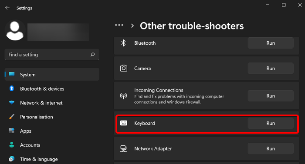Run the Keyboard trouble-shooter
This screenshot has height=164, width=305.
tap(271, 123)
